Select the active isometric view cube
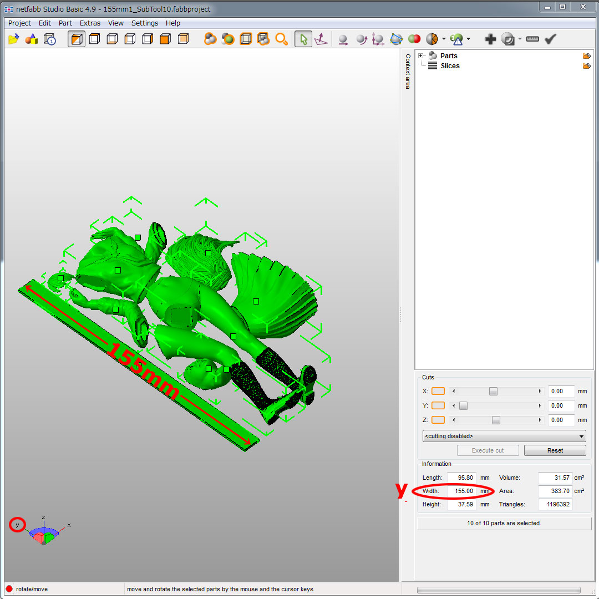 77,39
